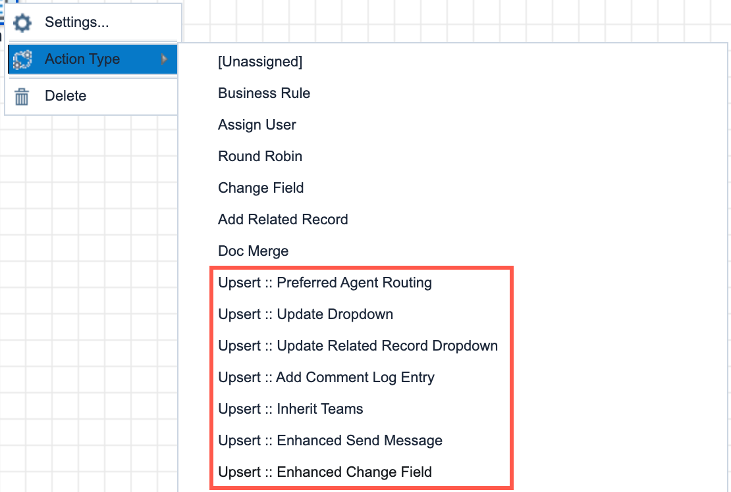Select Upsert :: Update Dropdown
This screenshot has width=731, height=492.
point(306,314)
